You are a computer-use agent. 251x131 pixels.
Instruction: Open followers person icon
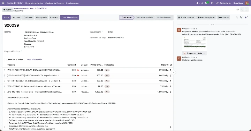coord(246,17)
